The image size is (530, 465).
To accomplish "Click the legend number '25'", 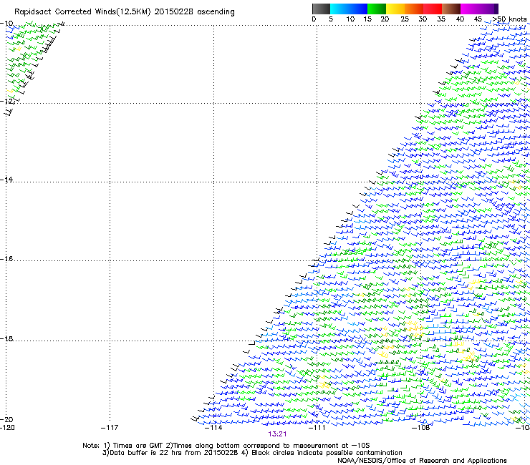I will [405, 19].
